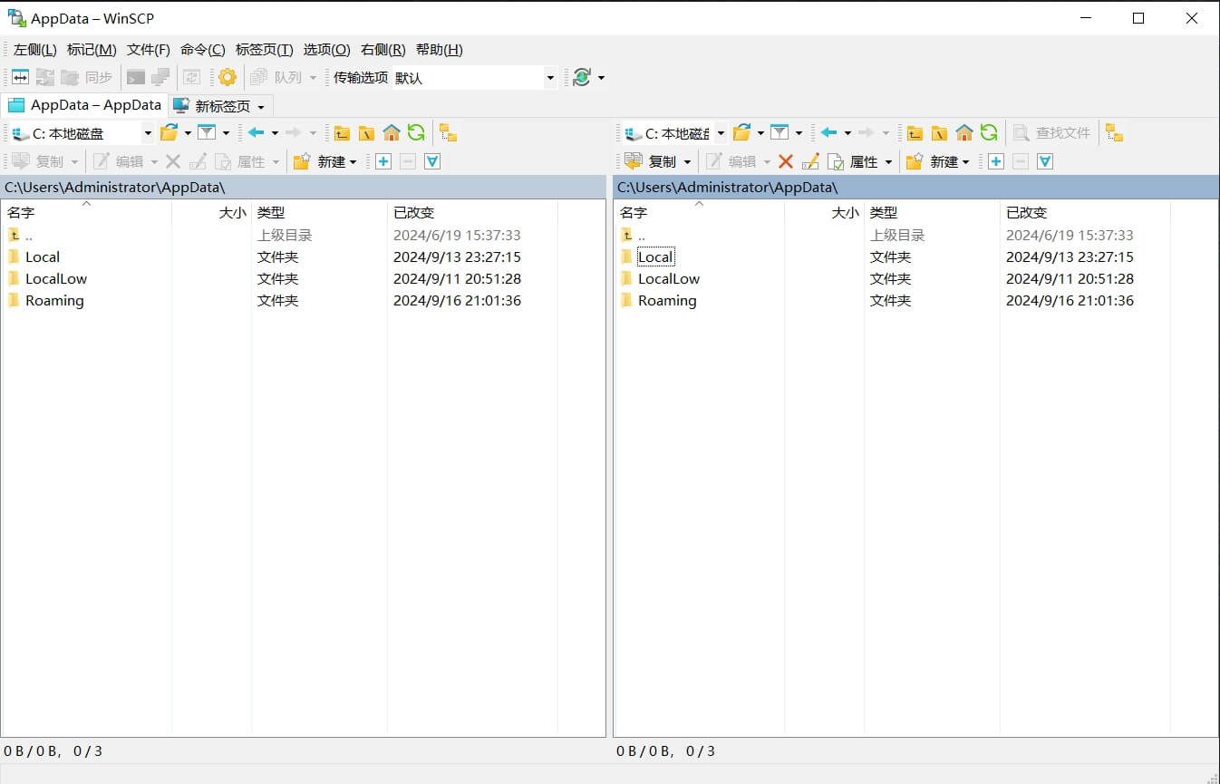The height and width of the screenshot is (784, 1220).
Task: Delete selected item with the red X icon
Action: 786,161
